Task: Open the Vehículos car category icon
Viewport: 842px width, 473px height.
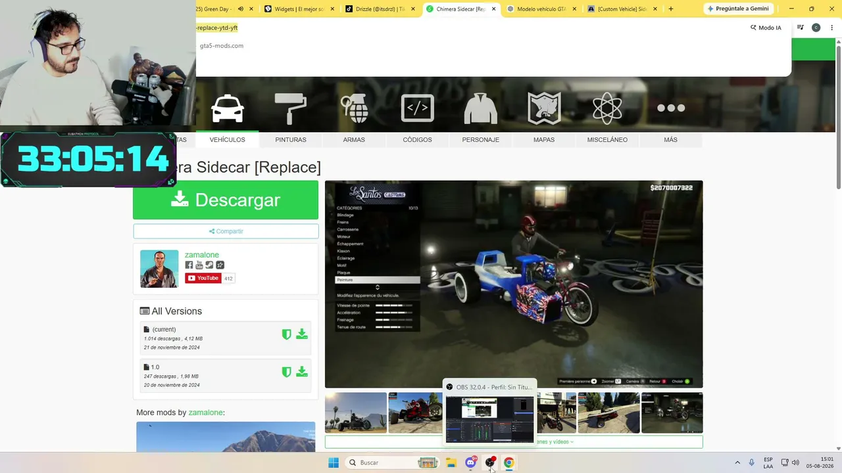Action: point(228,108)
